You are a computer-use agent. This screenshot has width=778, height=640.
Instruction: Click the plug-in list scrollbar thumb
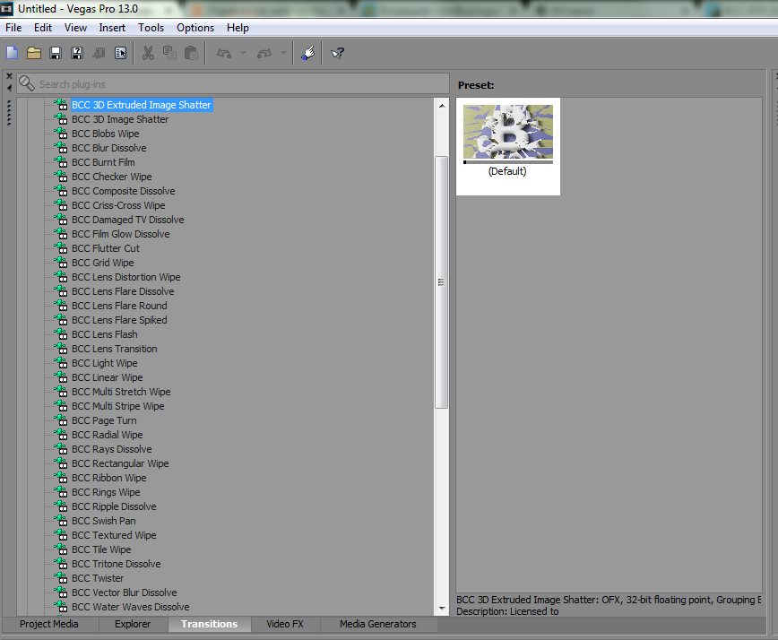pyautogui.click(x=442, y=282)
